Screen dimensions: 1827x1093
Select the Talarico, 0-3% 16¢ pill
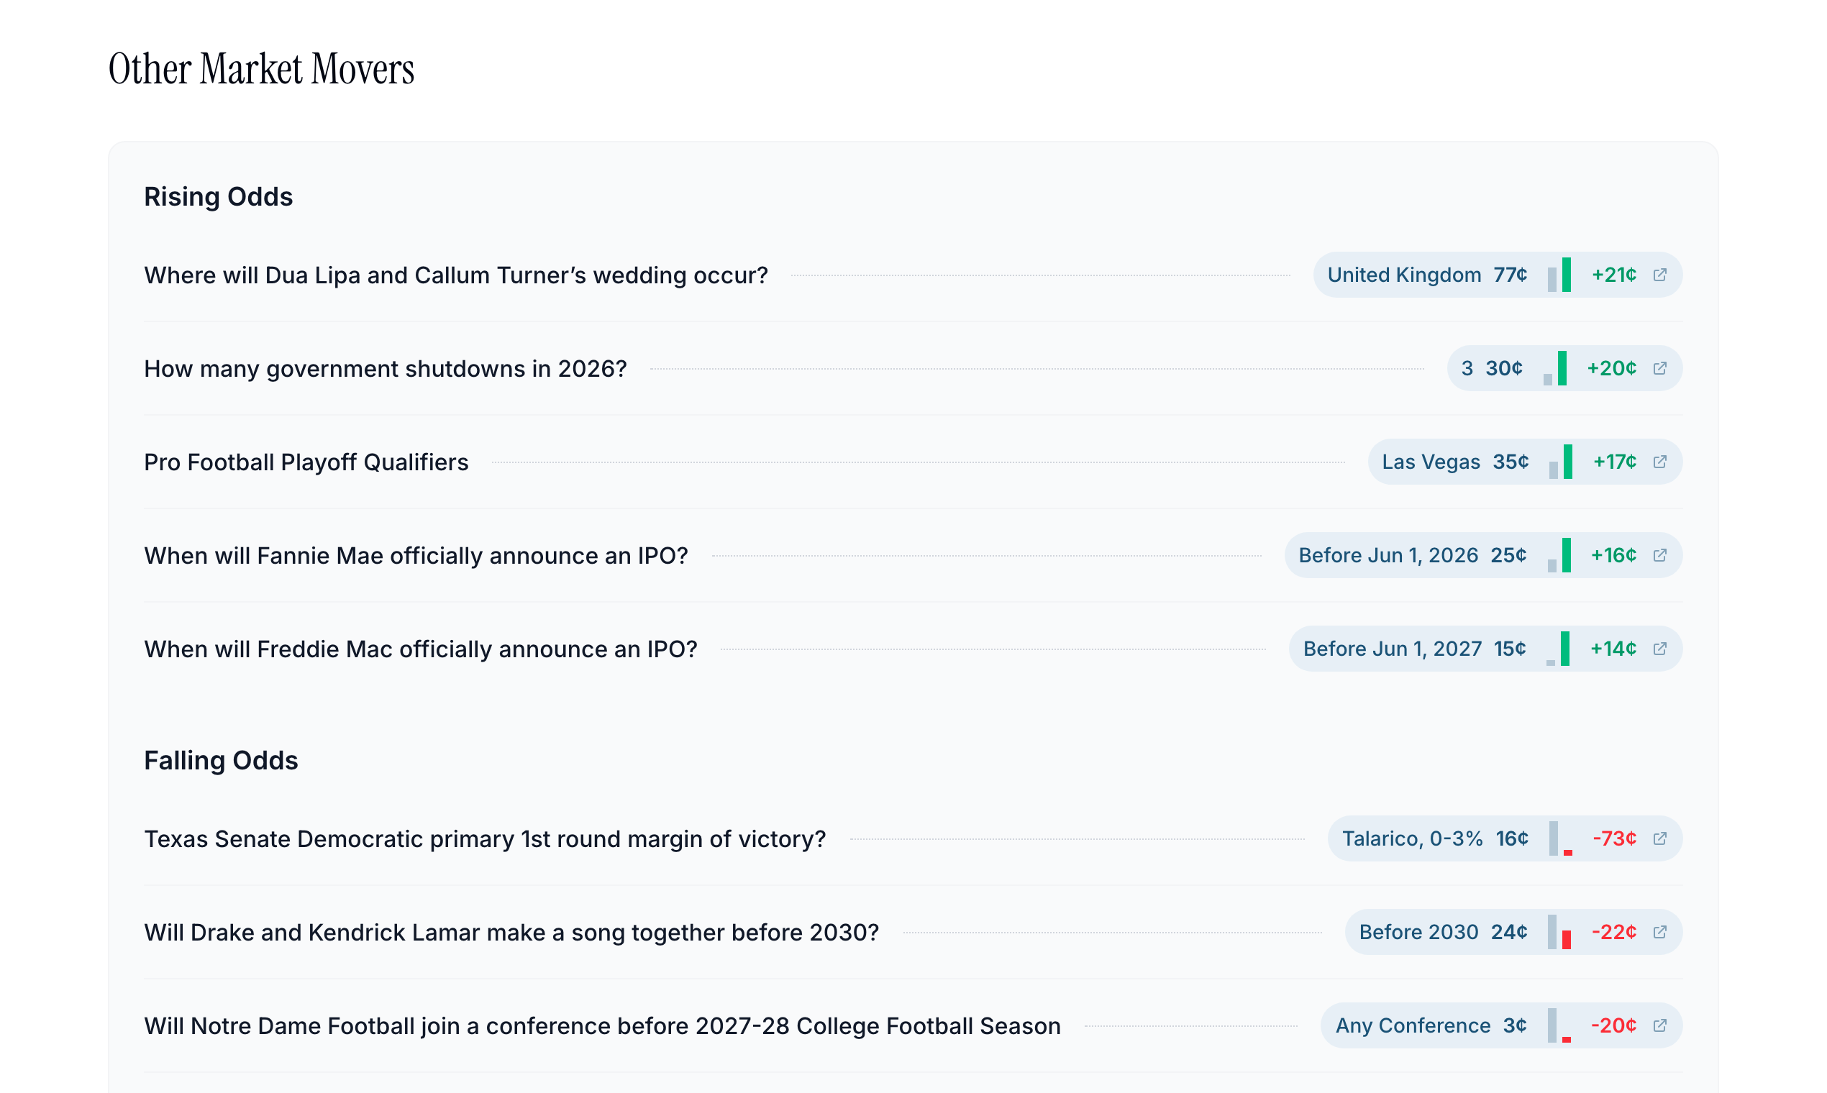point(1434,839)
